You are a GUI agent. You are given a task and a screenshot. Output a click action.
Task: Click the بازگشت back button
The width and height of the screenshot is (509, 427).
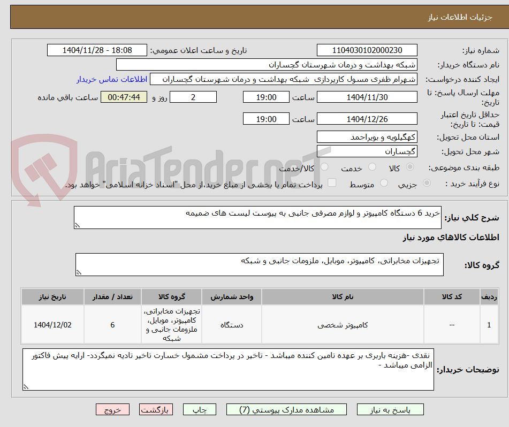click(x=156, y=410)
